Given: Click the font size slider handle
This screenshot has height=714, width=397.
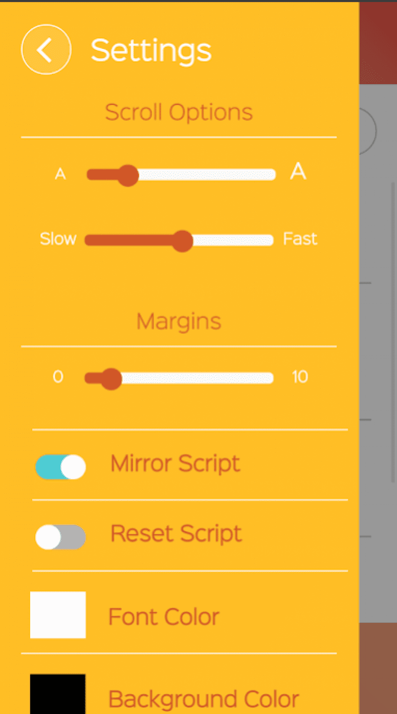Looking at the screenshot, I should tap(128, 175).
